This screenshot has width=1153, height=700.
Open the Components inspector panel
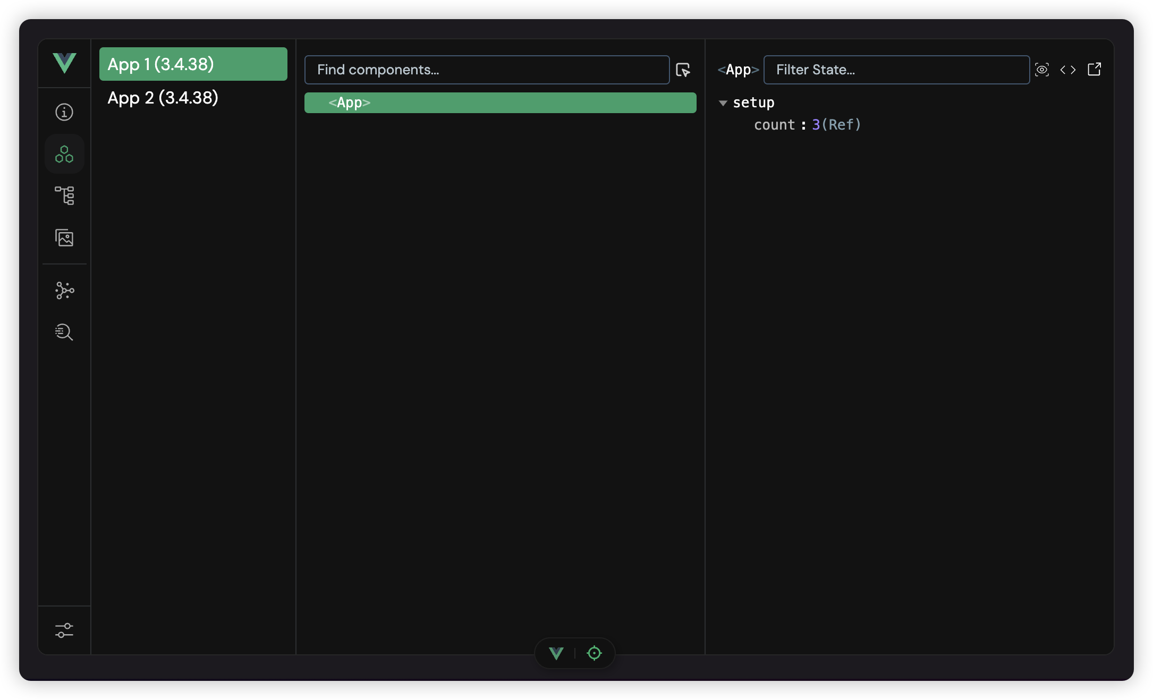click(64, 153)
